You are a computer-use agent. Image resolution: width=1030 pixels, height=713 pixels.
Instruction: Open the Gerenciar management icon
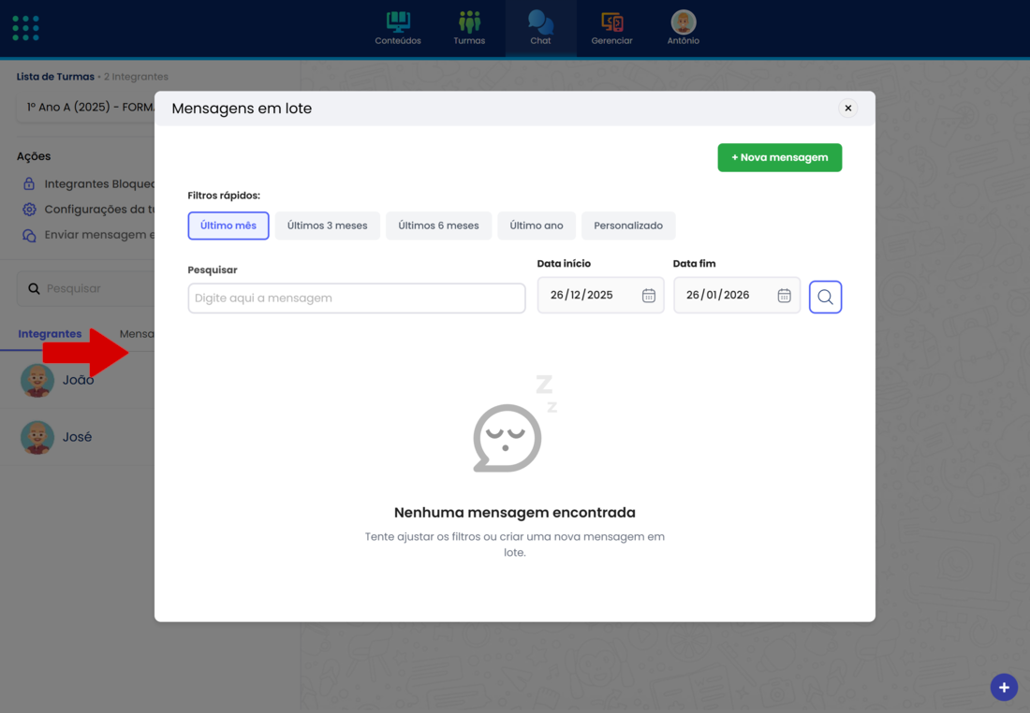[x=611, y=27]
